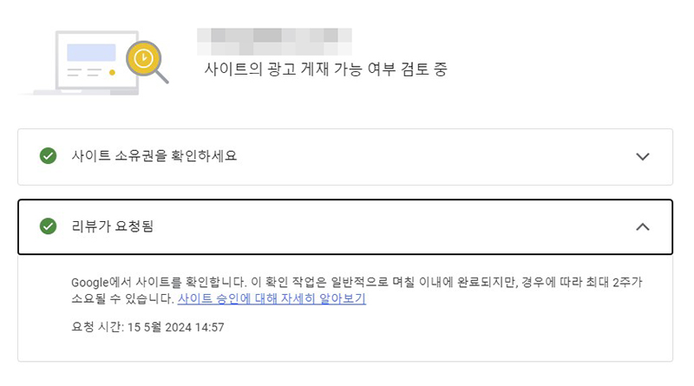Click the magnifier handle in the illustration
The image size is (694, 386).
[162, 77]
